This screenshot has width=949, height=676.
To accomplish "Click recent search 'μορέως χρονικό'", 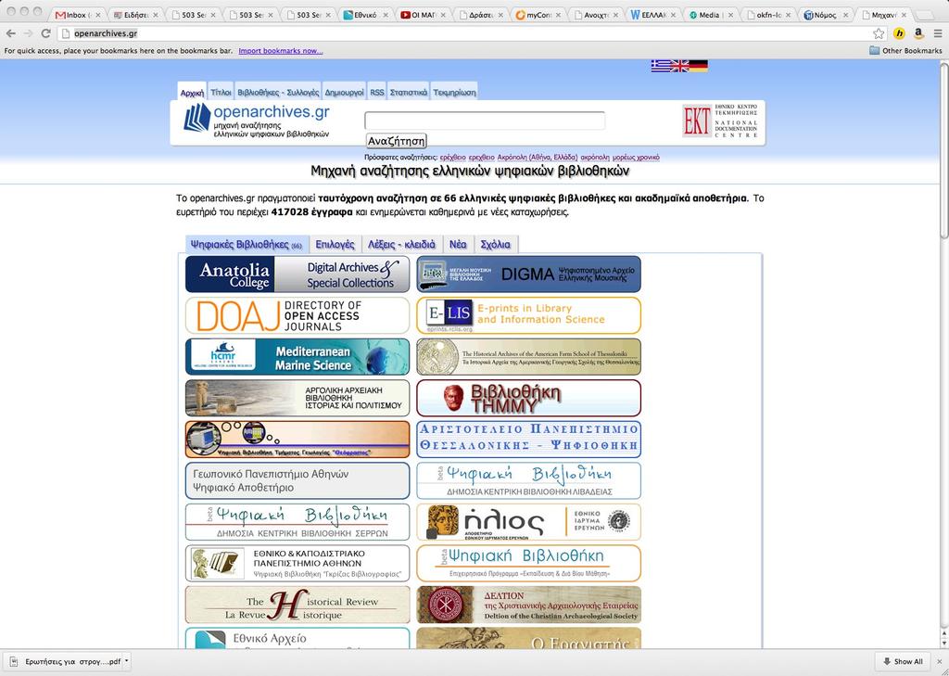I will click(636, 158).
